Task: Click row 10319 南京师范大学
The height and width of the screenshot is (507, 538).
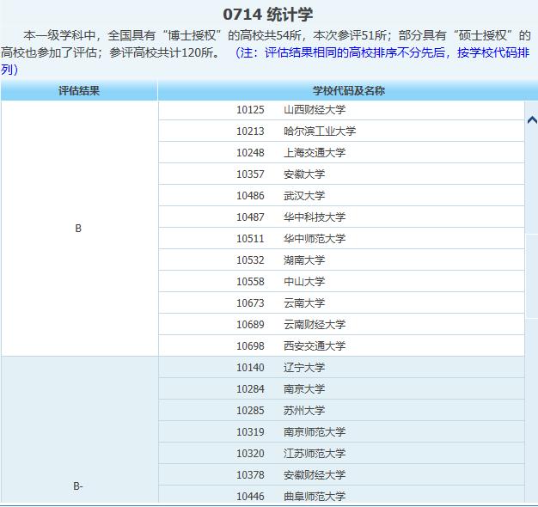Action: tap(341, 432)
